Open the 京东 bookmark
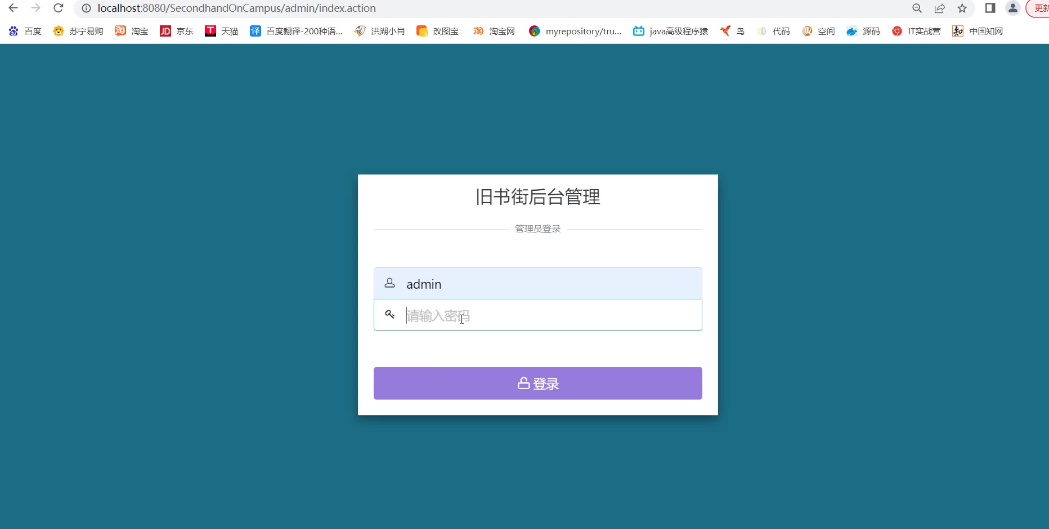The image size is (1049, 529). [x=177, y=31]
